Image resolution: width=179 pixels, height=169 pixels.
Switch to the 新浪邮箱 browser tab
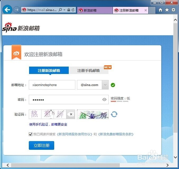click(95, 10)
